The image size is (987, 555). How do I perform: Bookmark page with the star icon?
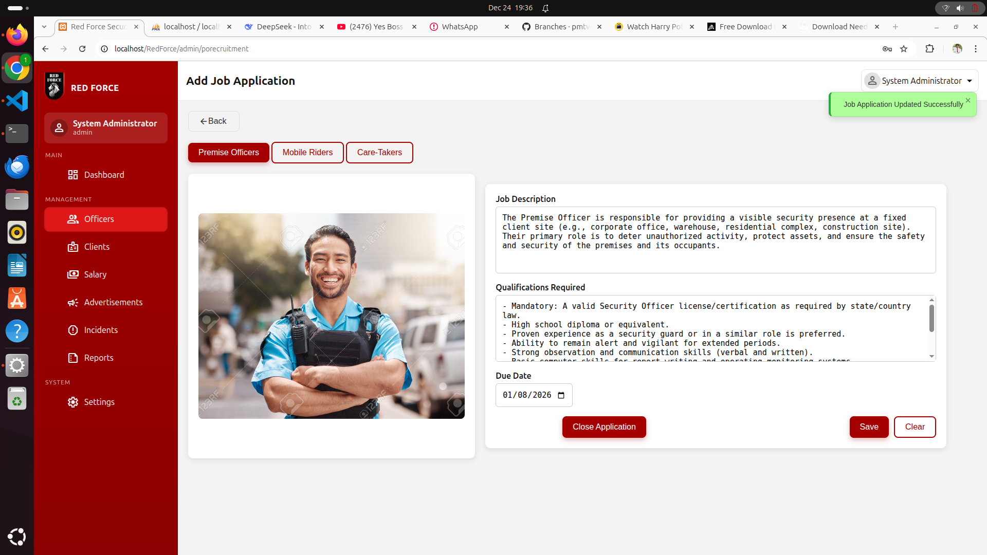(904, 49)
